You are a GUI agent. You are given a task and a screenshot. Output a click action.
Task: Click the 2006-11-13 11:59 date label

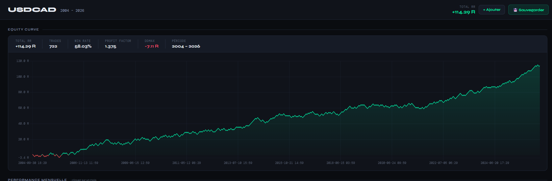(x=84, y=163)
